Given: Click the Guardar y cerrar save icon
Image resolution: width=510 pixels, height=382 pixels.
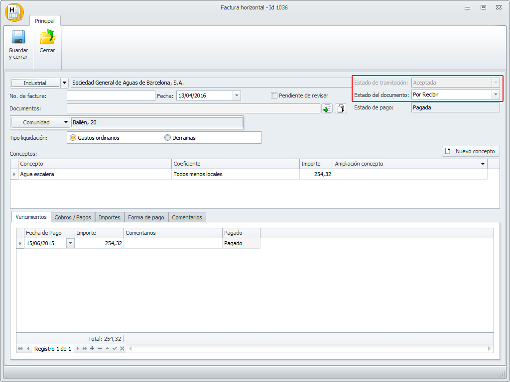Looking at the screenshot, I should 18,38.
